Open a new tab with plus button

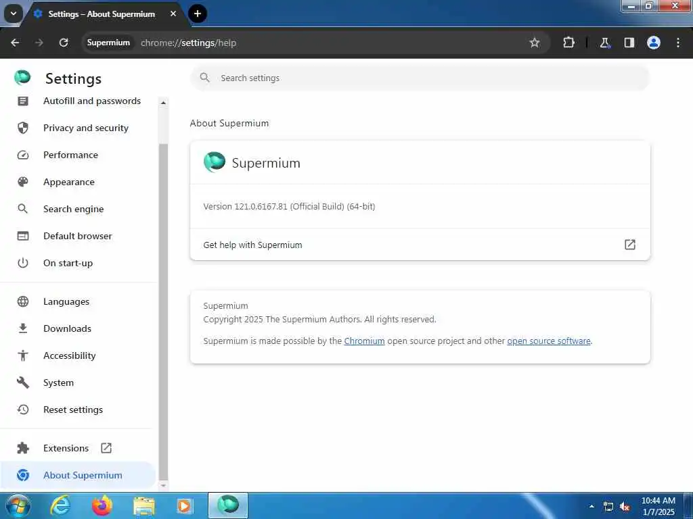198,14
